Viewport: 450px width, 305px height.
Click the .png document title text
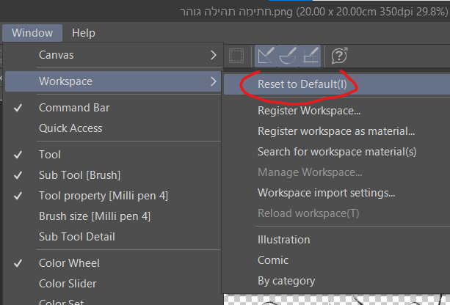coord(313,12)
